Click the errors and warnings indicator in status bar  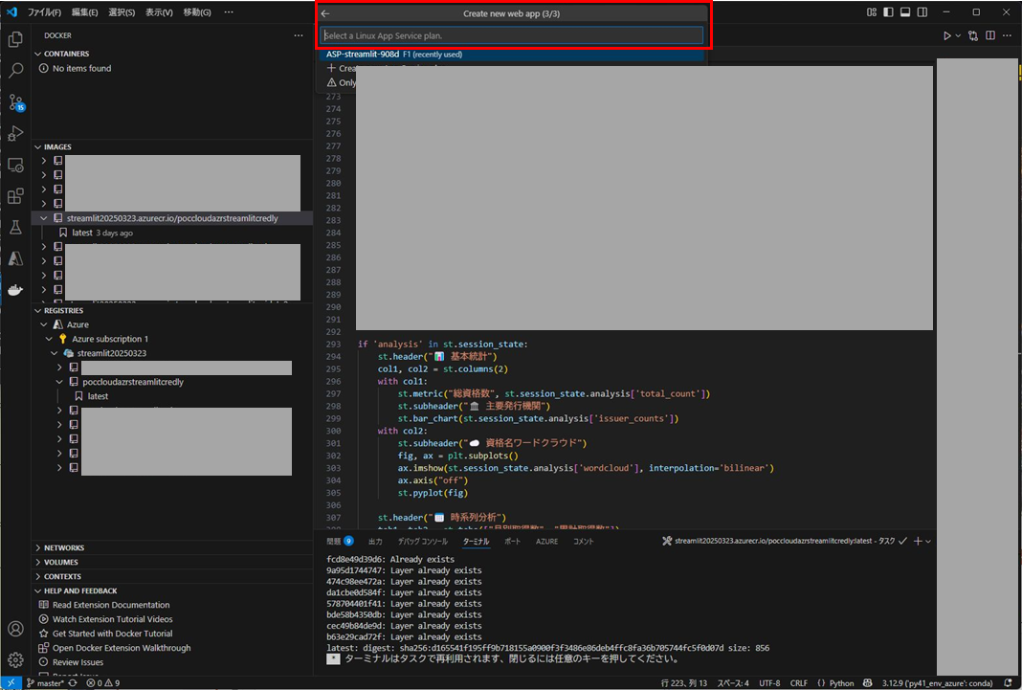tap(103, 683)
